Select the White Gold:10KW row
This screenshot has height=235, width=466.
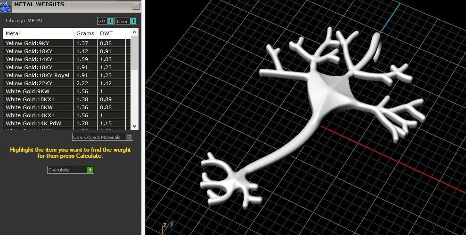pyautogui.click(x=66, y=107)
